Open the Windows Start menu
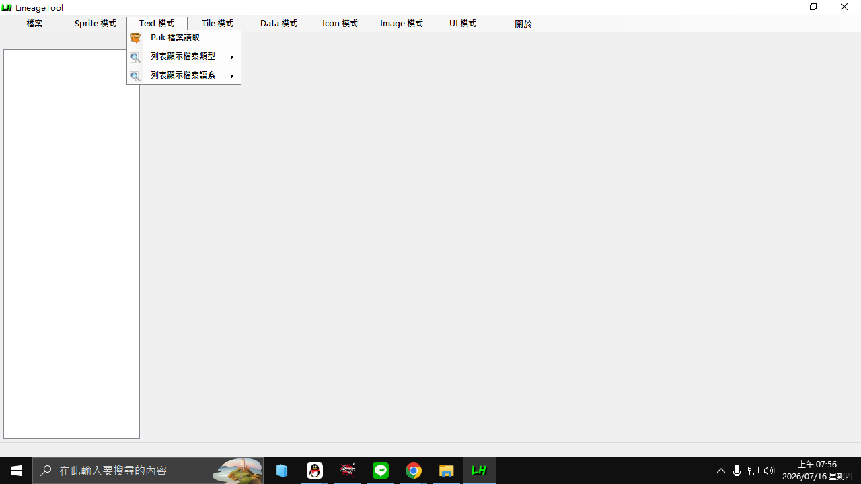Viewport: 861px width, 484px height. (x=16, y=471)
